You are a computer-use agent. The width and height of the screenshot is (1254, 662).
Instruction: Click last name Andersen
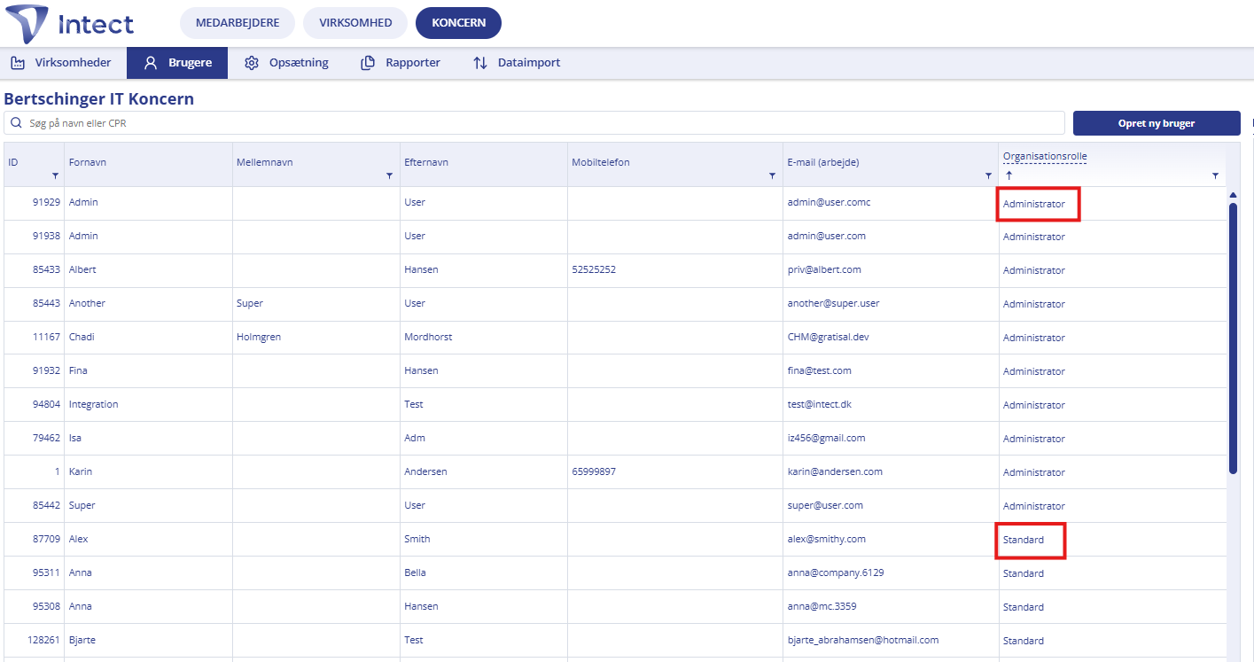(425, 471)
